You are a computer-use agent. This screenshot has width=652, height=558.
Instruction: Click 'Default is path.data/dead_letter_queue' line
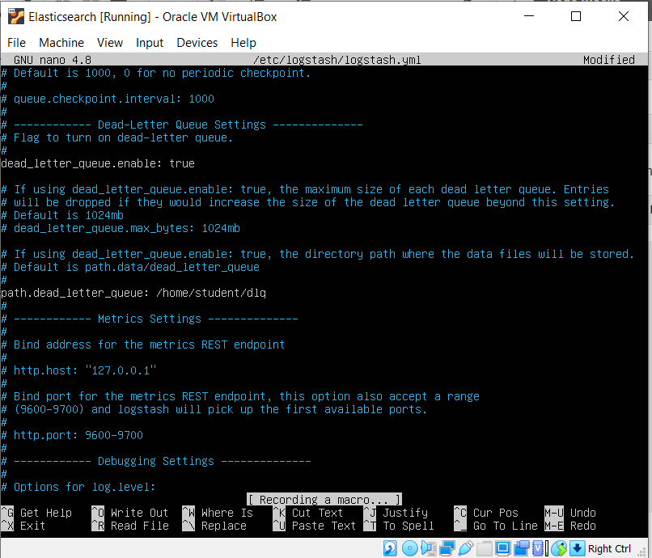[130, 267]
